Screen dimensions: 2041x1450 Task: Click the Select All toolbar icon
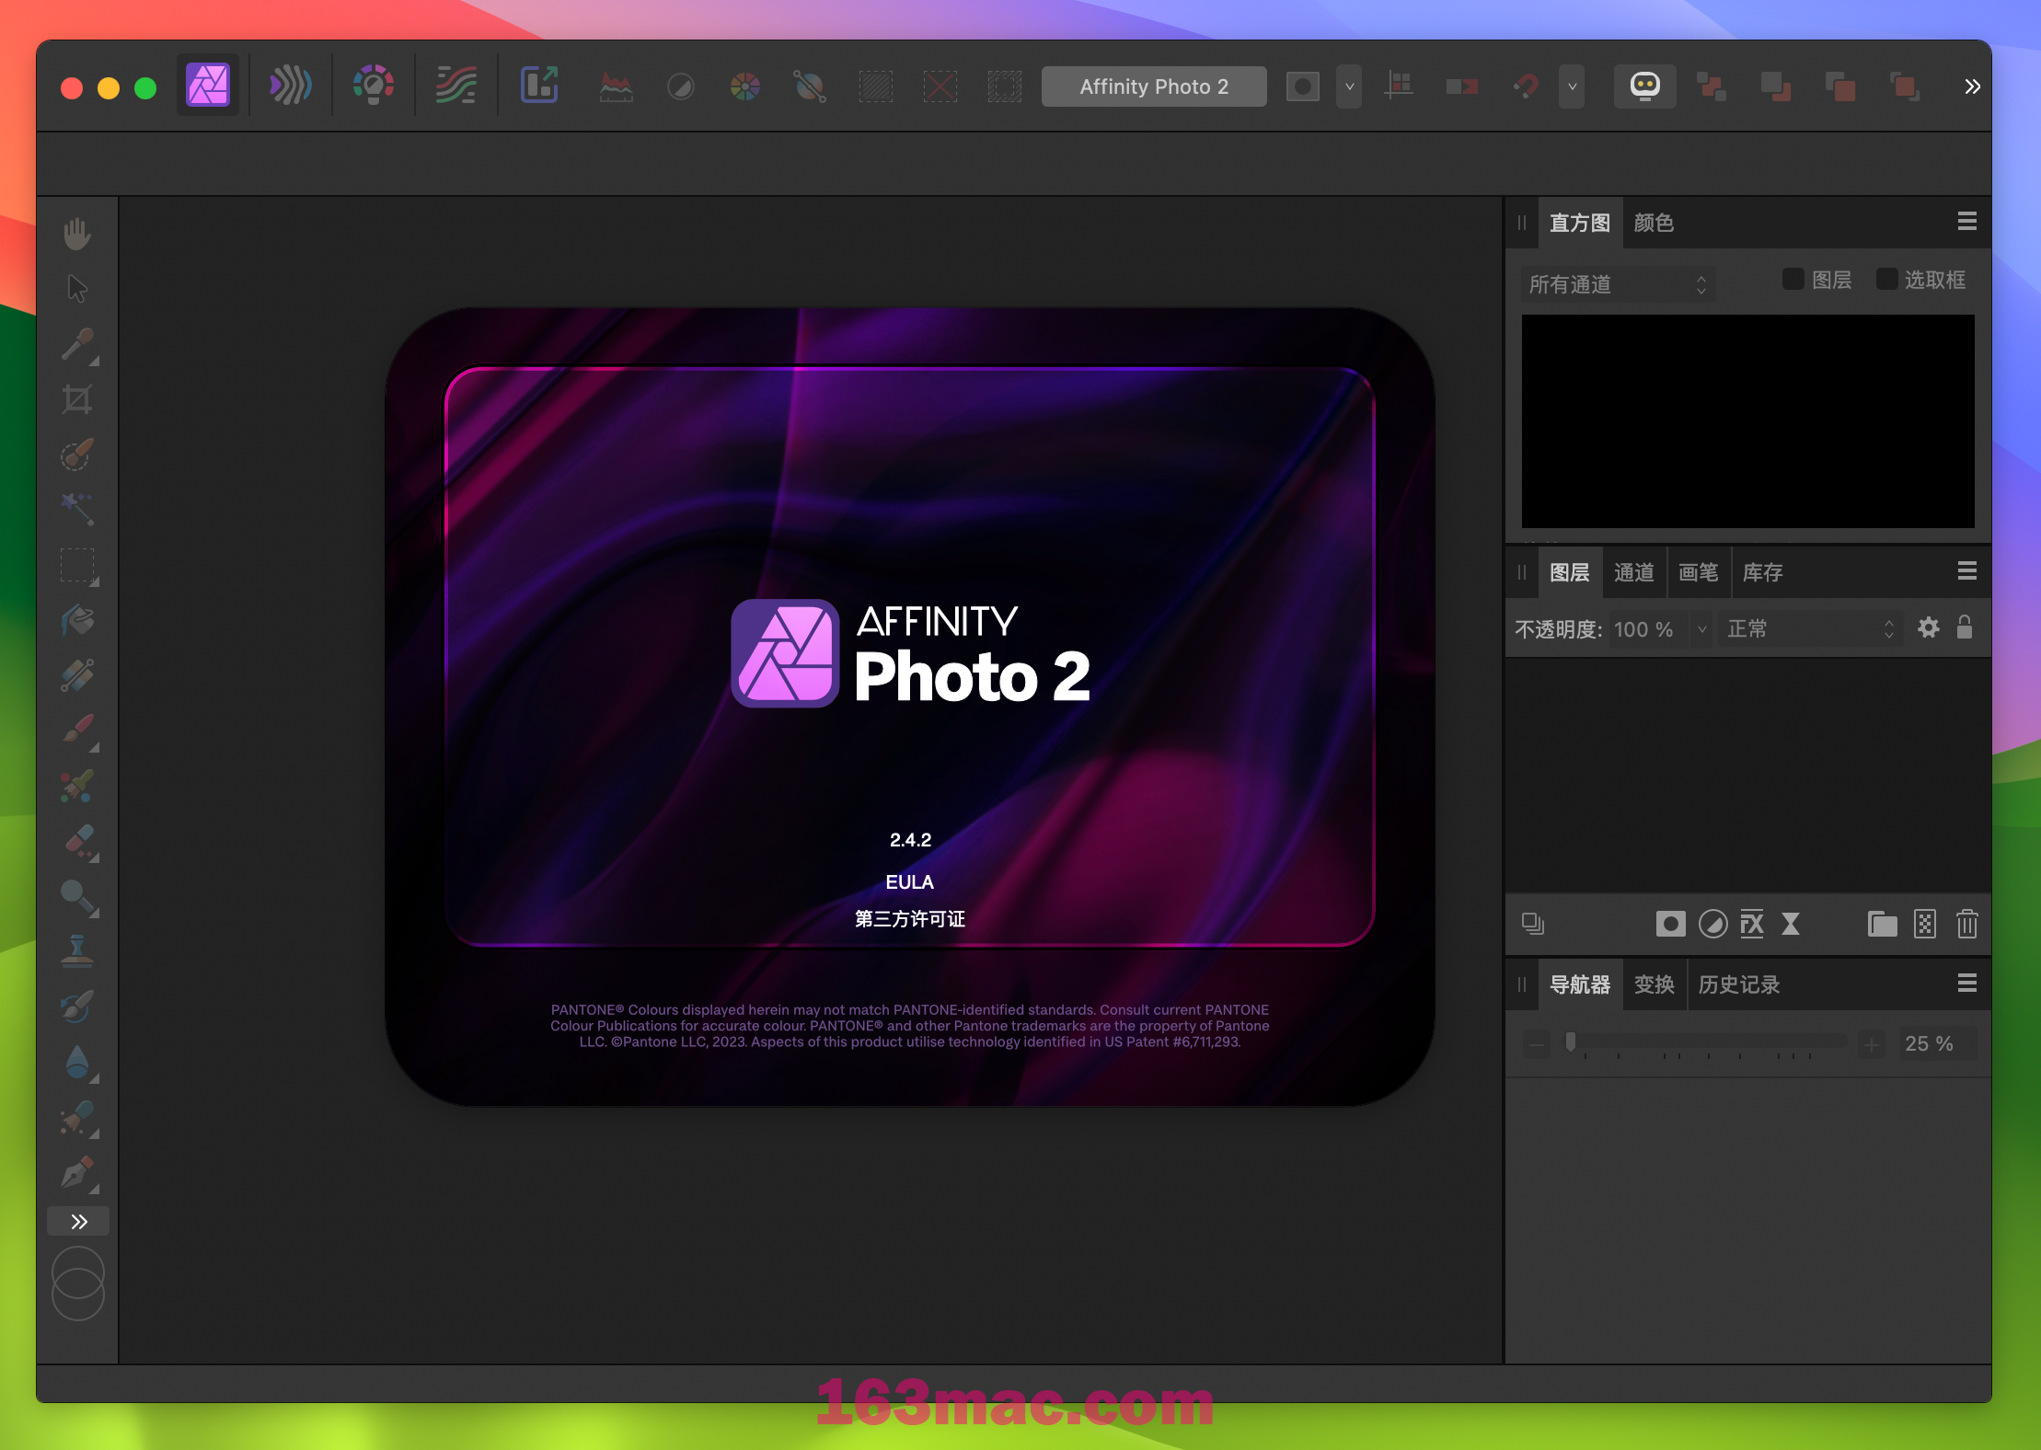[x=876, y=87]
